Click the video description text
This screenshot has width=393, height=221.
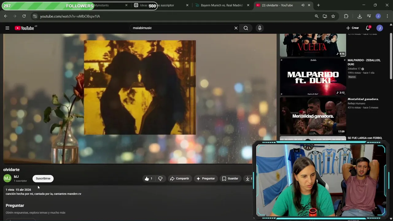(x=43, y=194)
